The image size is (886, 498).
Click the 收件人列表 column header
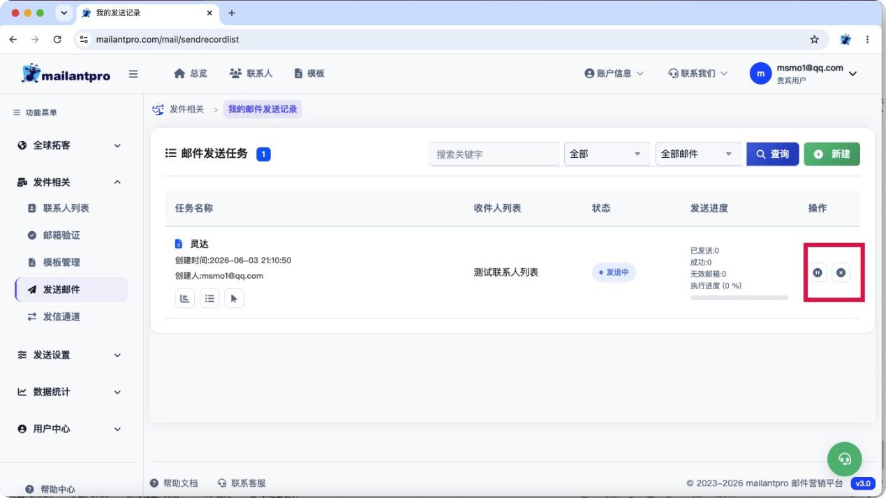(x=498, y=208)
